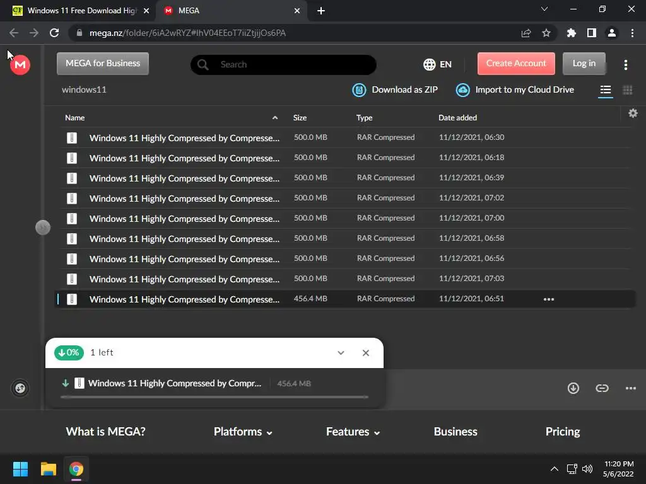This screenshot has width=646, height=484.
Task: Click MEGA for Business button
Action: click(x=103, y=64)
